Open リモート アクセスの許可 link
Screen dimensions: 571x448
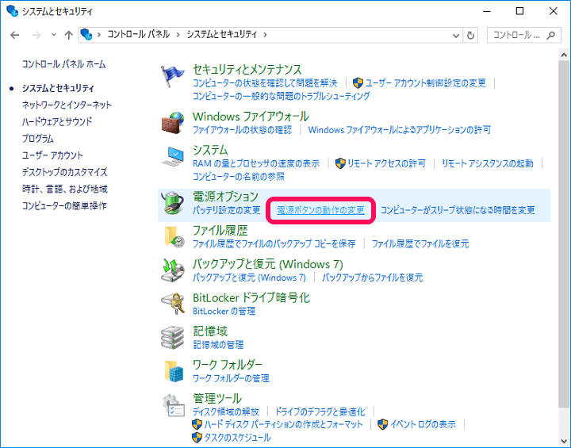[x=386, y=163]
